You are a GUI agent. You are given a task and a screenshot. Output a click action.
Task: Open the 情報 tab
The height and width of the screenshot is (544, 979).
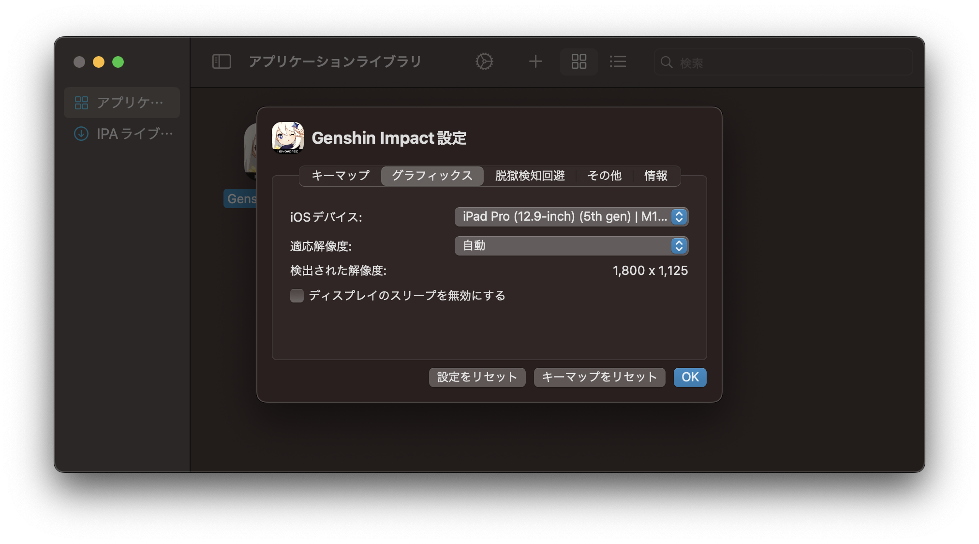655,176
